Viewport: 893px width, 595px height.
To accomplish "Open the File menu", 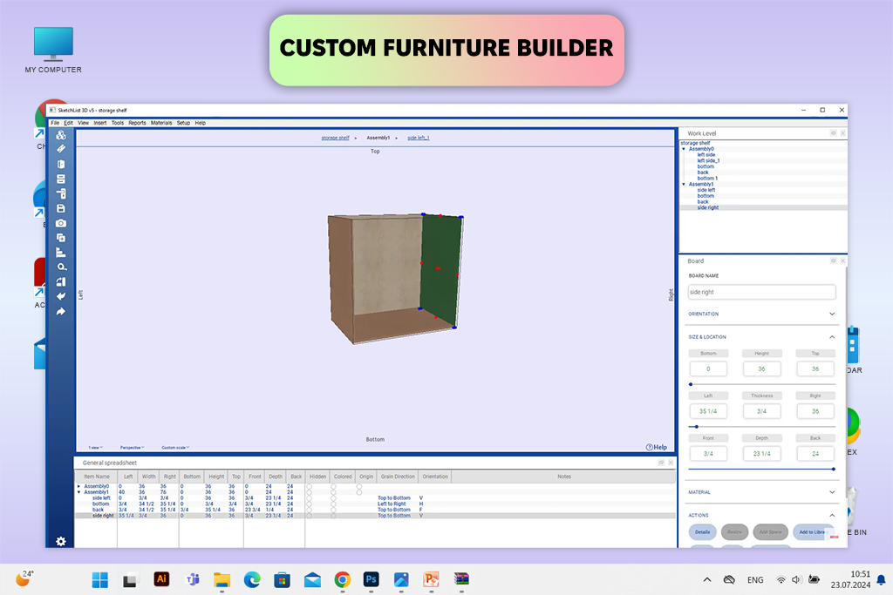I will pos(55,123).
